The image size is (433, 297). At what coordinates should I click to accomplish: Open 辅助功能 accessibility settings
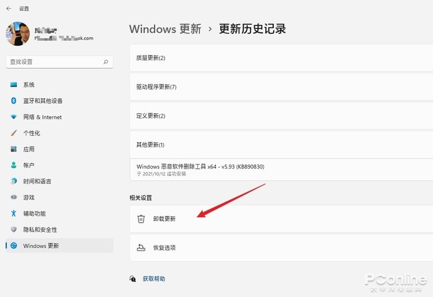coord(34,213)
